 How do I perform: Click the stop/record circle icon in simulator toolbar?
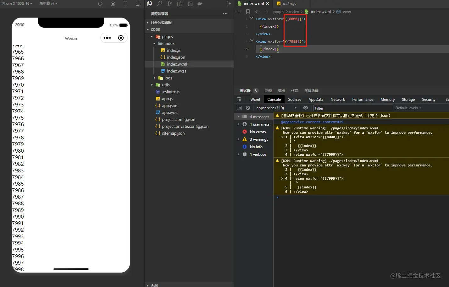coord(113,4)
